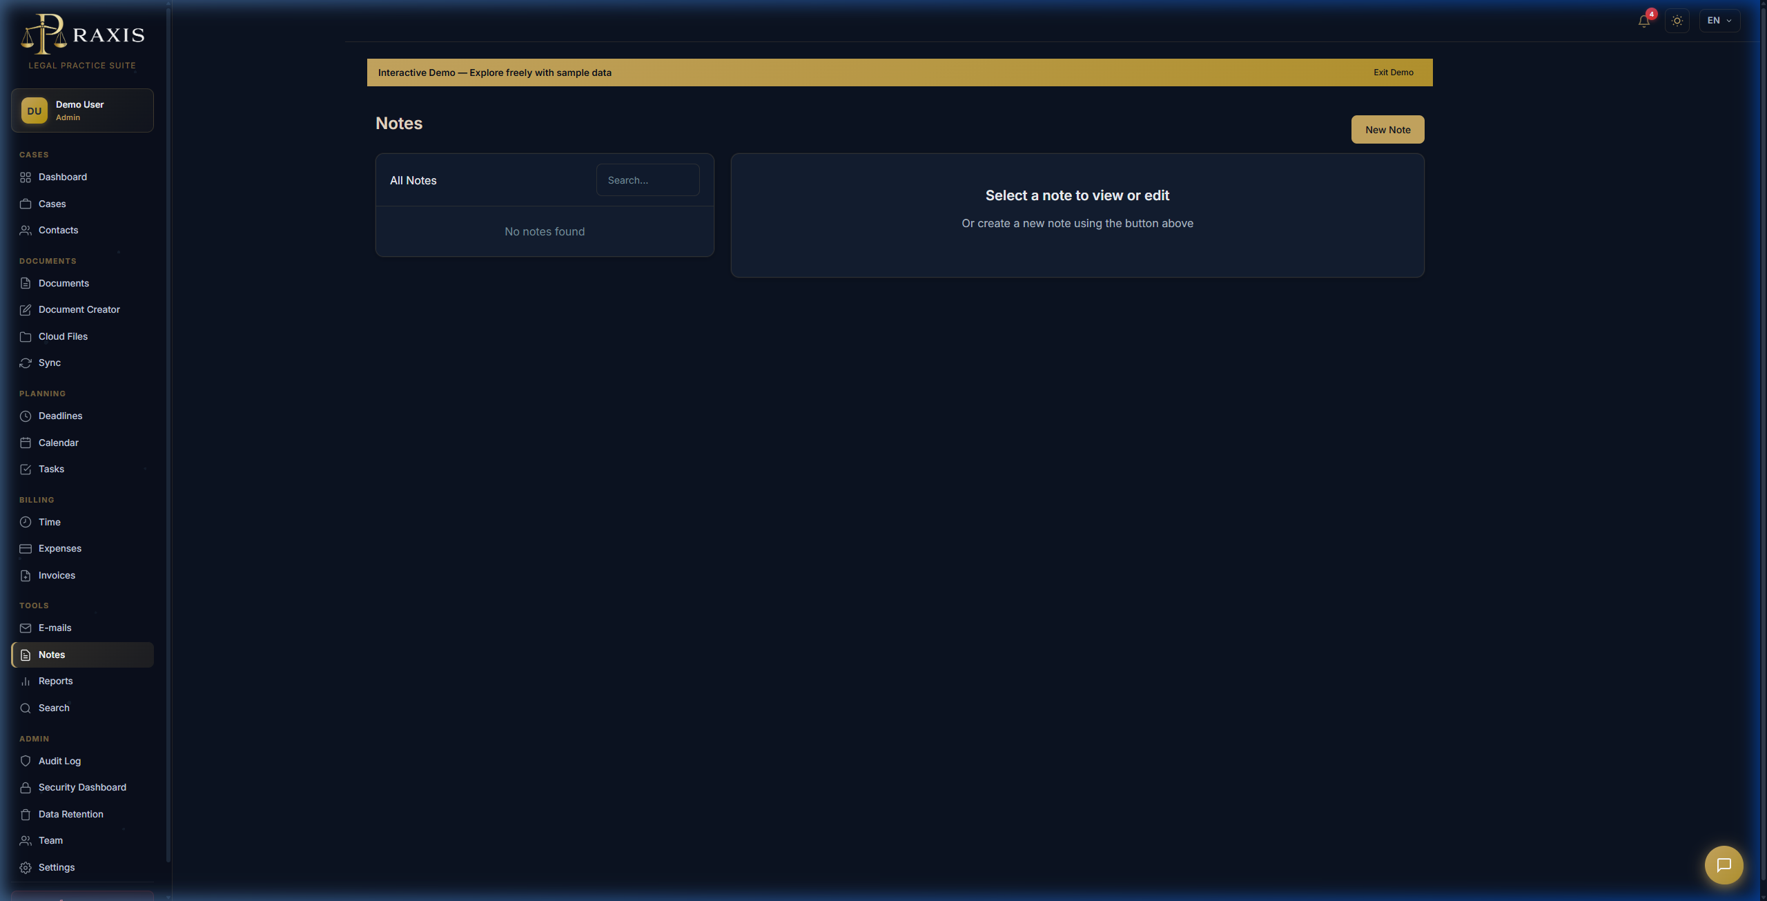
Task: Click the "All Notes" heading
Action: pos(413,181)
